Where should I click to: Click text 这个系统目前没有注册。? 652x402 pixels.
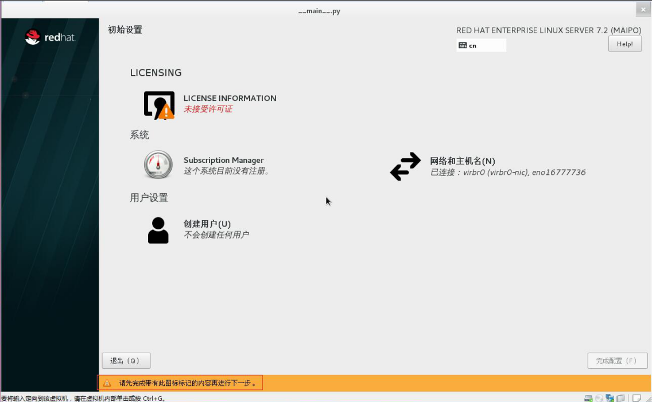pyautogui.click(x=227, y=171)
